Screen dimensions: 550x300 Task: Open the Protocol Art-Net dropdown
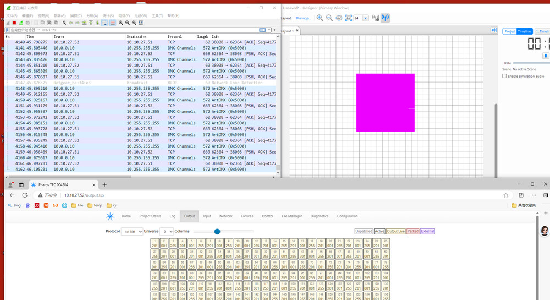point(131,232)
